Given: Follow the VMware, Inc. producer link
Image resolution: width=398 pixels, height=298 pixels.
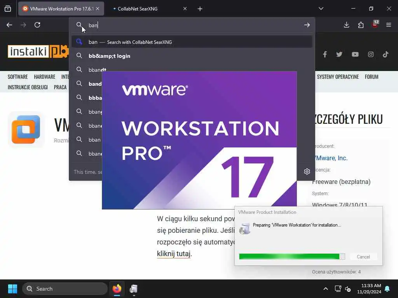Looking at the screenshot, I should click(x=330, y=158).
